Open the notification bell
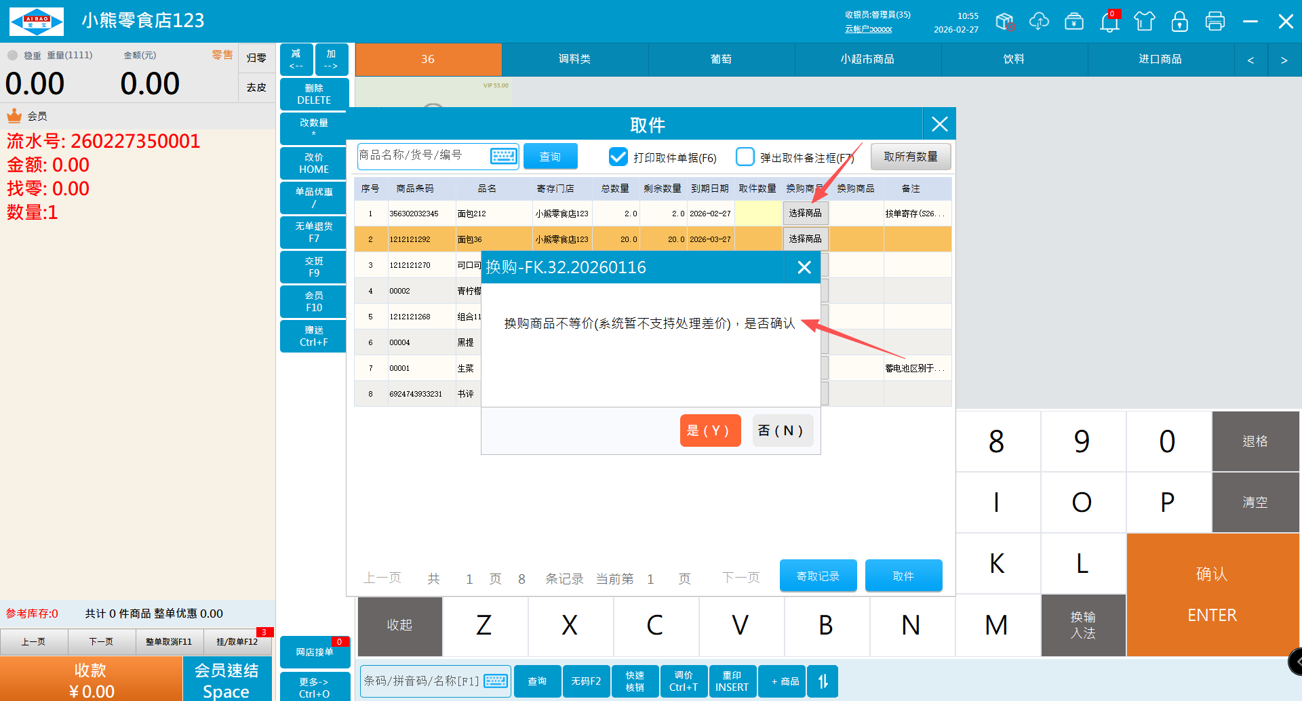The height and width of the screenshot is (701, 1302). coord(1109,22)
